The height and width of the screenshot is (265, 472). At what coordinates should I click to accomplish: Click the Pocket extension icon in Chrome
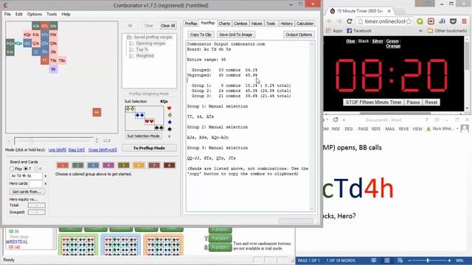pyautogui.click(x=453, y=21)
